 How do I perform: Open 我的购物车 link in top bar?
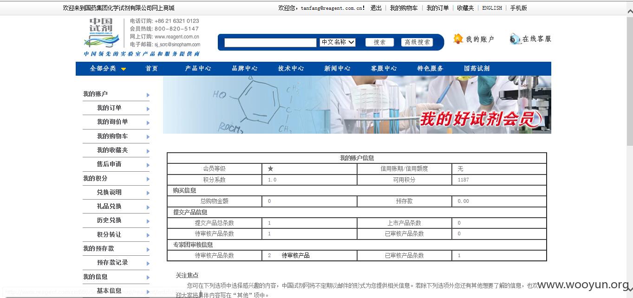point(404,8)
